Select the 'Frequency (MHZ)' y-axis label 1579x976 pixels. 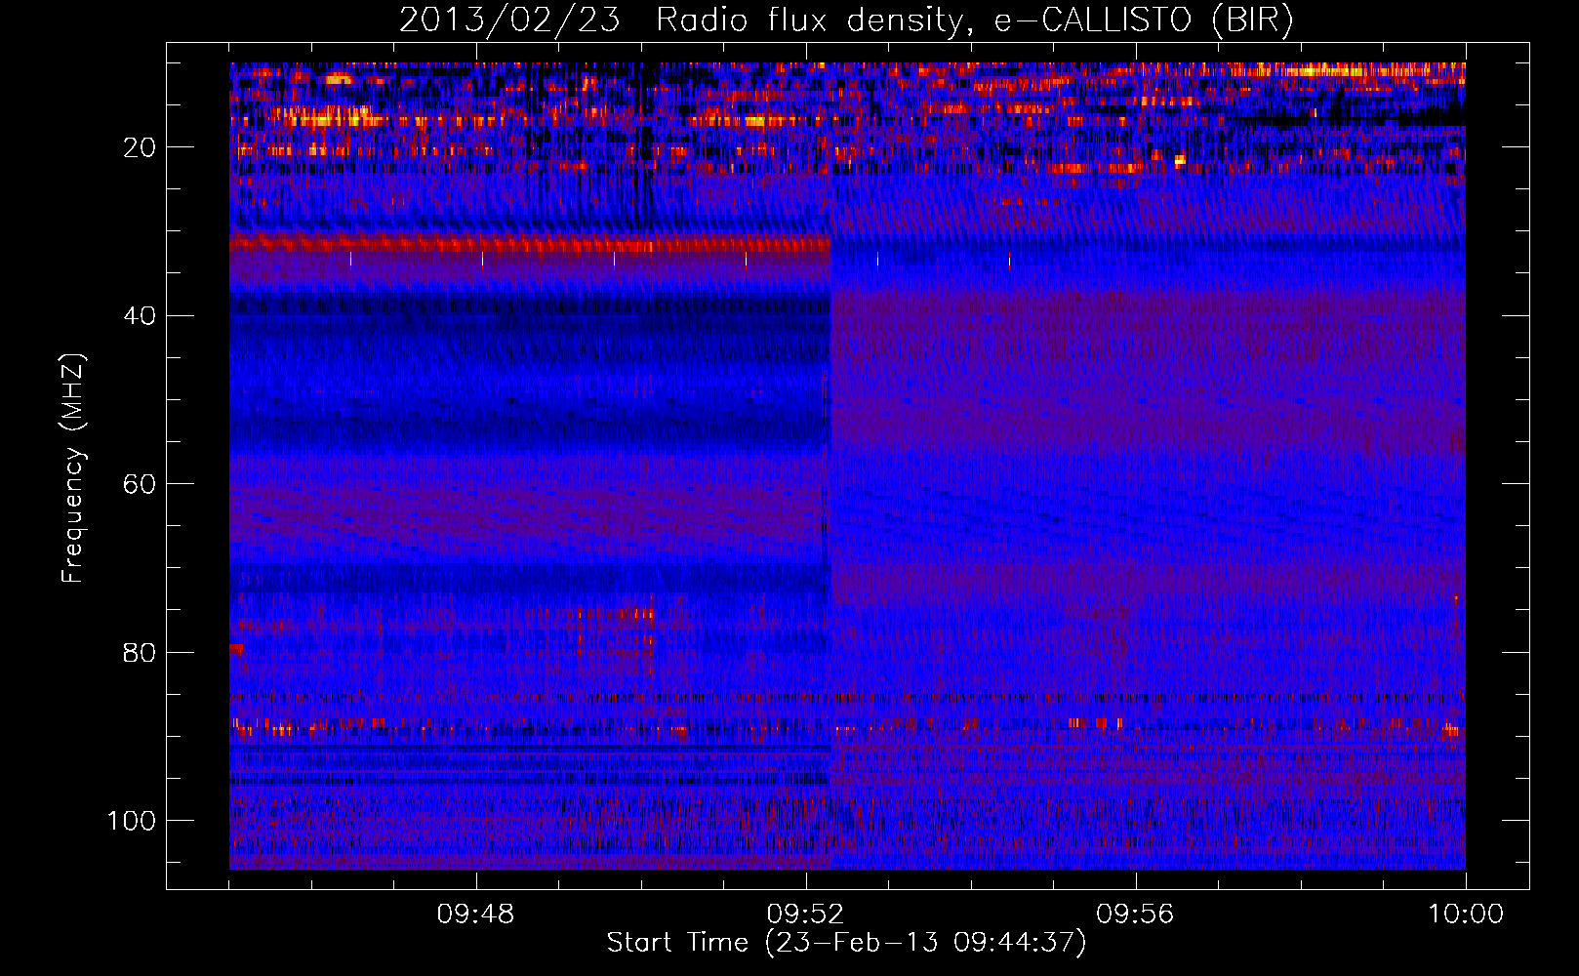click(74, 468)
